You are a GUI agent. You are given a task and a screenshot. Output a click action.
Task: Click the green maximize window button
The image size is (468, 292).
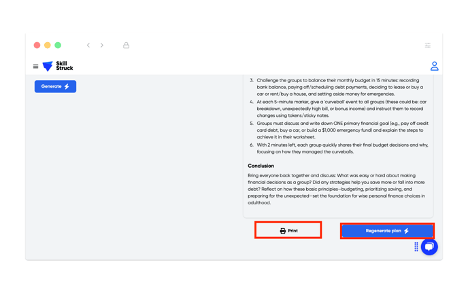[58, 45]
